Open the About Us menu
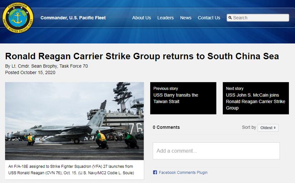This screenshot has width=295, height=183. pyautogui.click(x=142, y=18)
